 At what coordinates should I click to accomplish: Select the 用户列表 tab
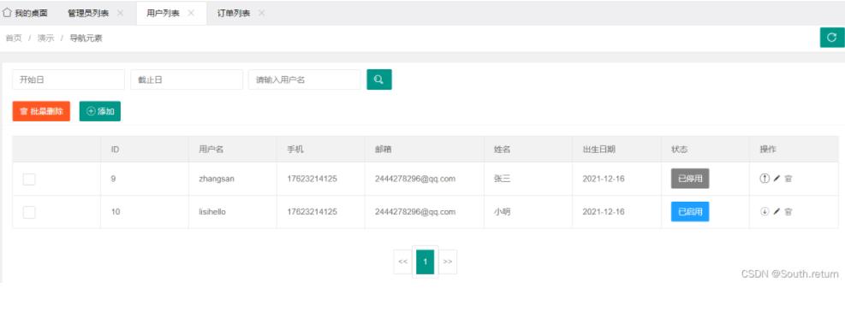click(x=163, y=13)
